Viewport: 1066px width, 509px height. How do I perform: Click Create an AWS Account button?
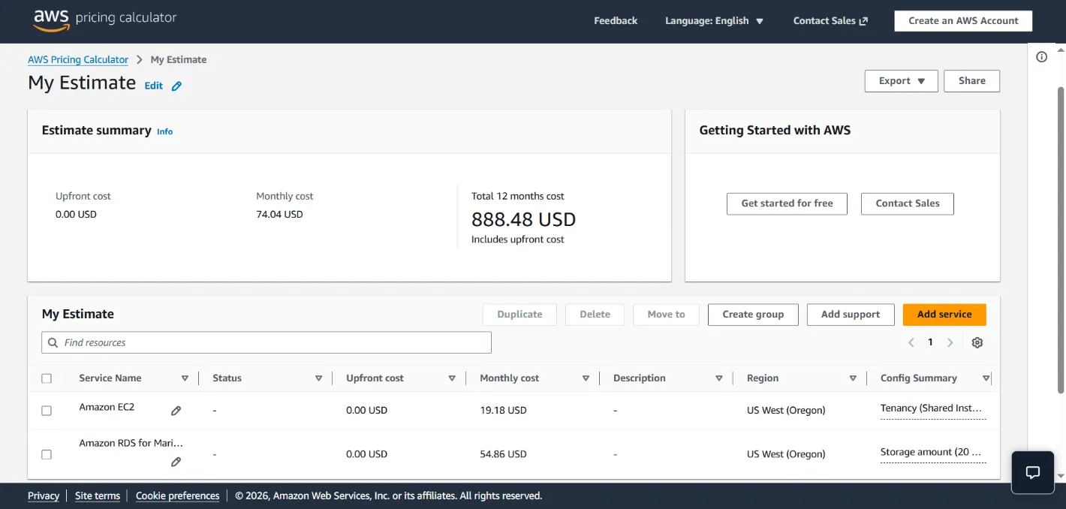coord(963,21)
